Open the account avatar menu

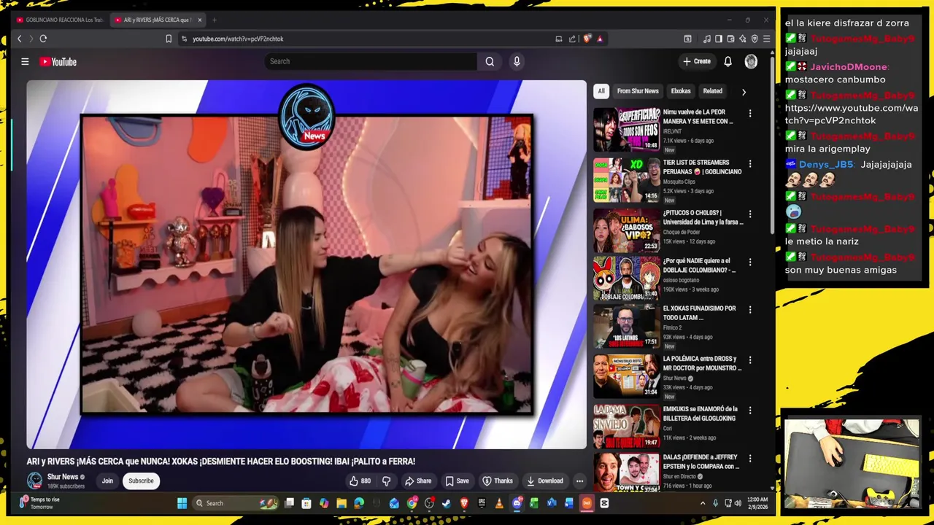[751, 61]
